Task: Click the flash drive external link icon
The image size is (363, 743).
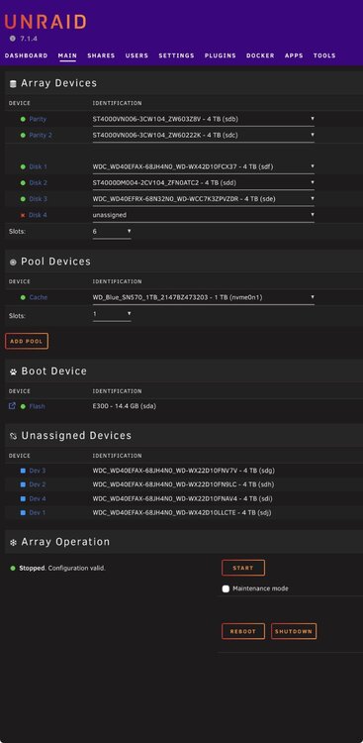Action: (12, 405)
